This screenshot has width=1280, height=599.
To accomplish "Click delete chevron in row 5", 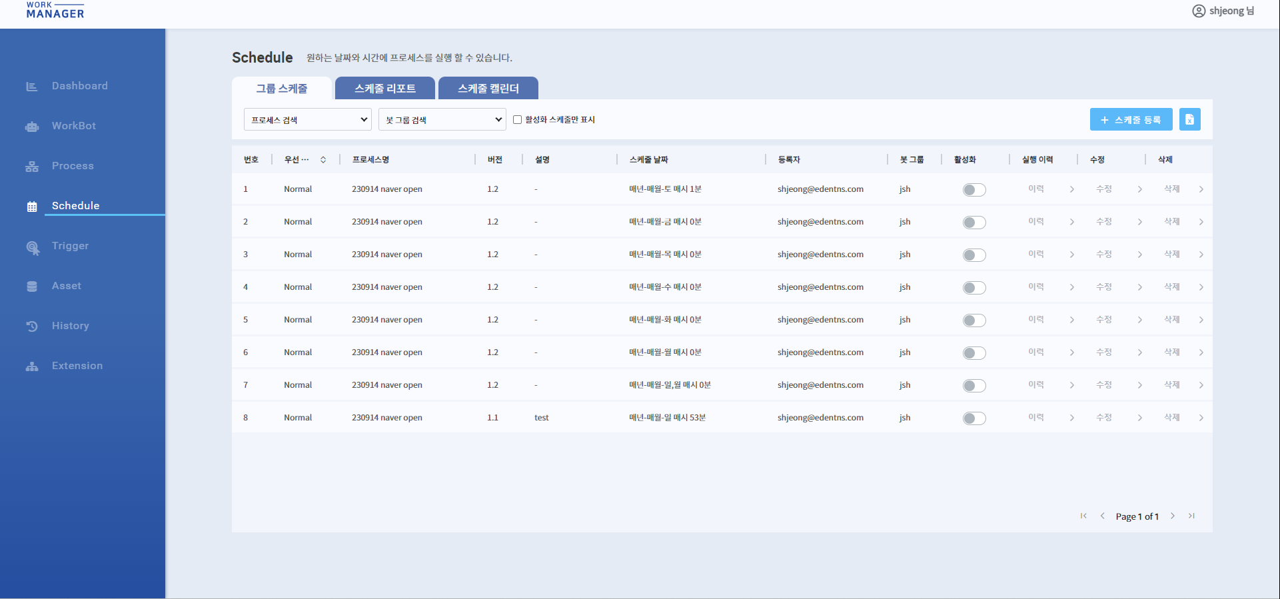I will pyautogui.click(x=1201, y=320).
